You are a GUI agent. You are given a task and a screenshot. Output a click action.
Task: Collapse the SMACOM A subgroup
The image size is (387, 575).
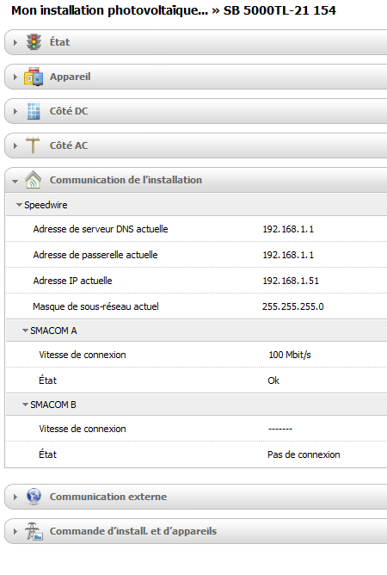pyautogui.click(x=25, y=331)
